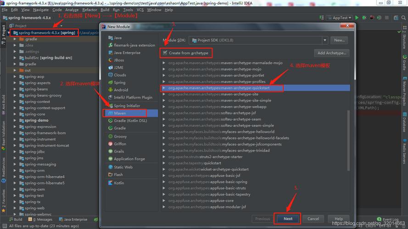The width and height of the screenshot is (408, 229).
Task: Click the Add Archetype button
Action: tap(332, 53)
